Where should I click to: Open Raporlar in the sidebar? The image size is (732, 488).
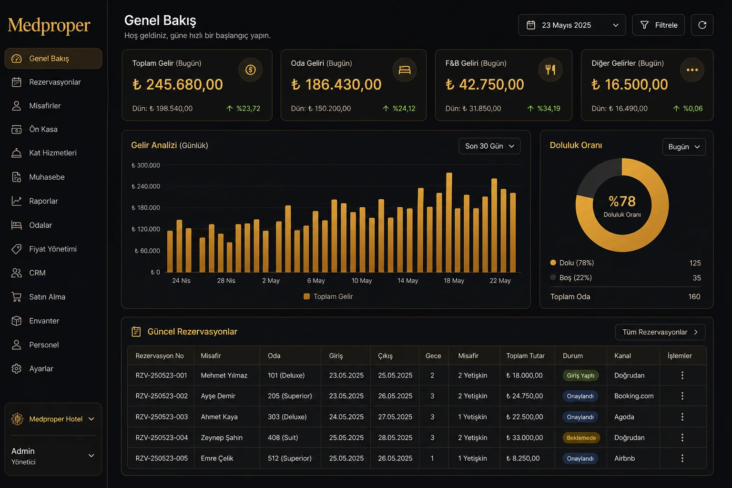53,201
